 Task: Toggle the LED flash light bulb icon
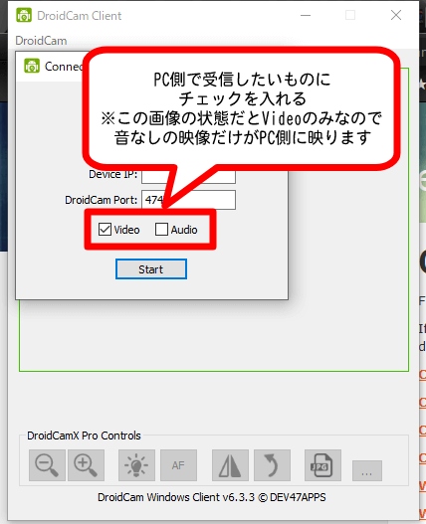point(136,465)
